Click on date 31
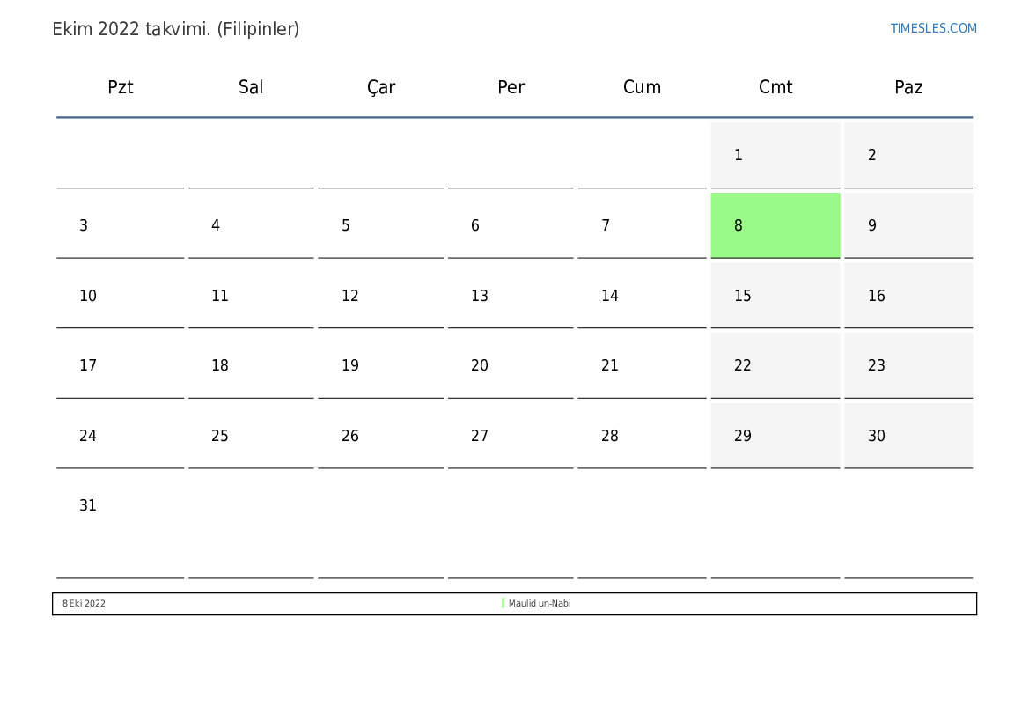Image resolution: width=1029 pixels, height=728 pixels. 88,505
